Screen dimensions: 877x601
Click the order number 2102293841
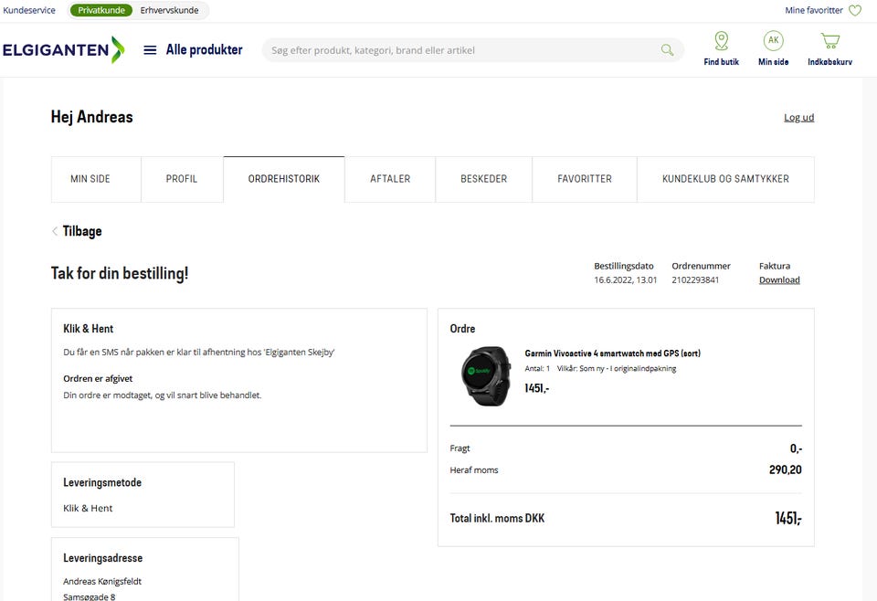[695, 279]
